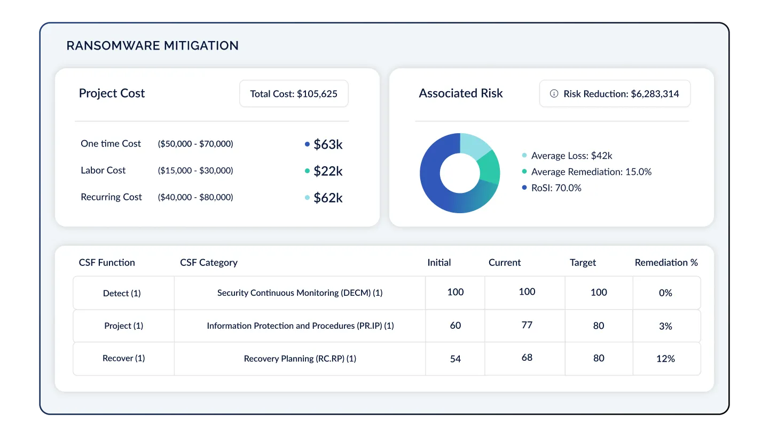Click the Average Loss: $42k legend text

572,156
